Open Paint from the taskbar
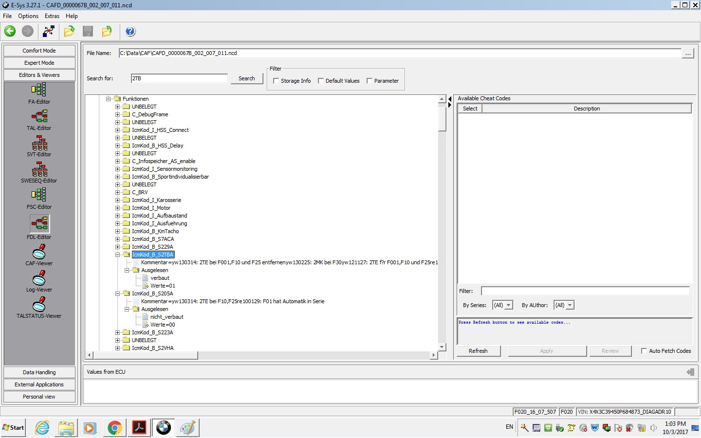The height and width of the screenshot is (438, 701). [188, 428]
